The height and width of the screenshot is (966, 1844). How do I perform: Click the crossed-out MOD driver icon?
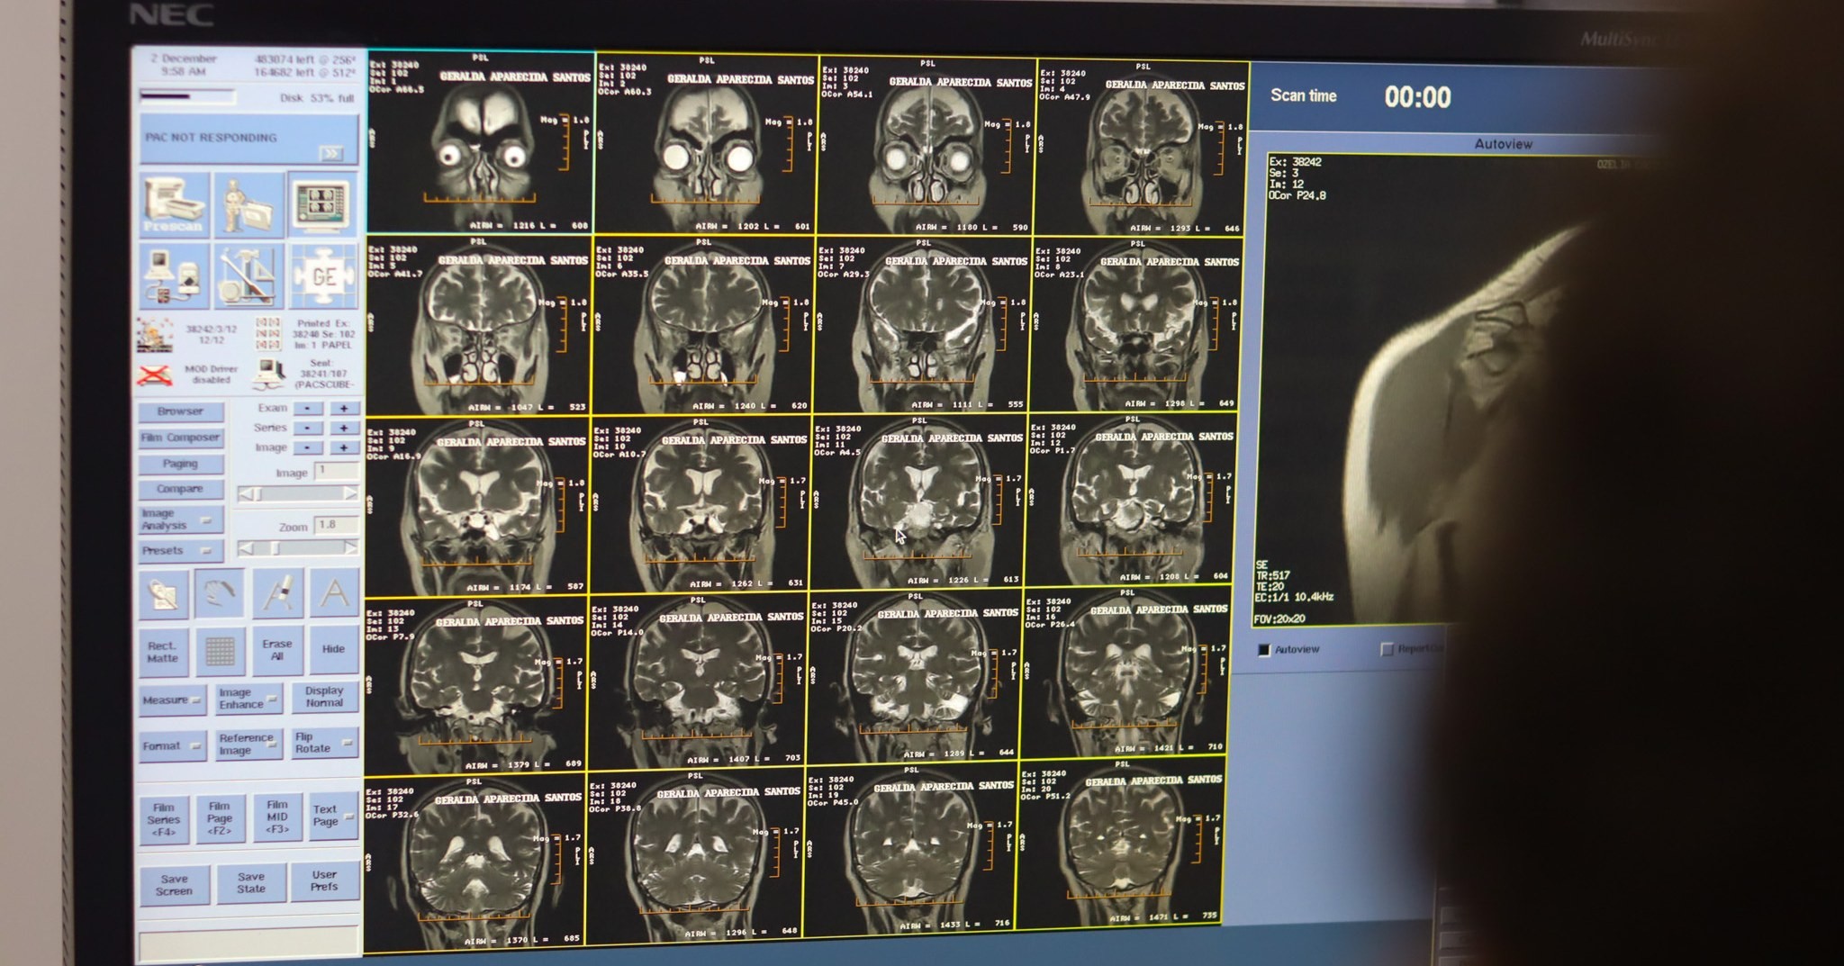click(x=155, y=375)
